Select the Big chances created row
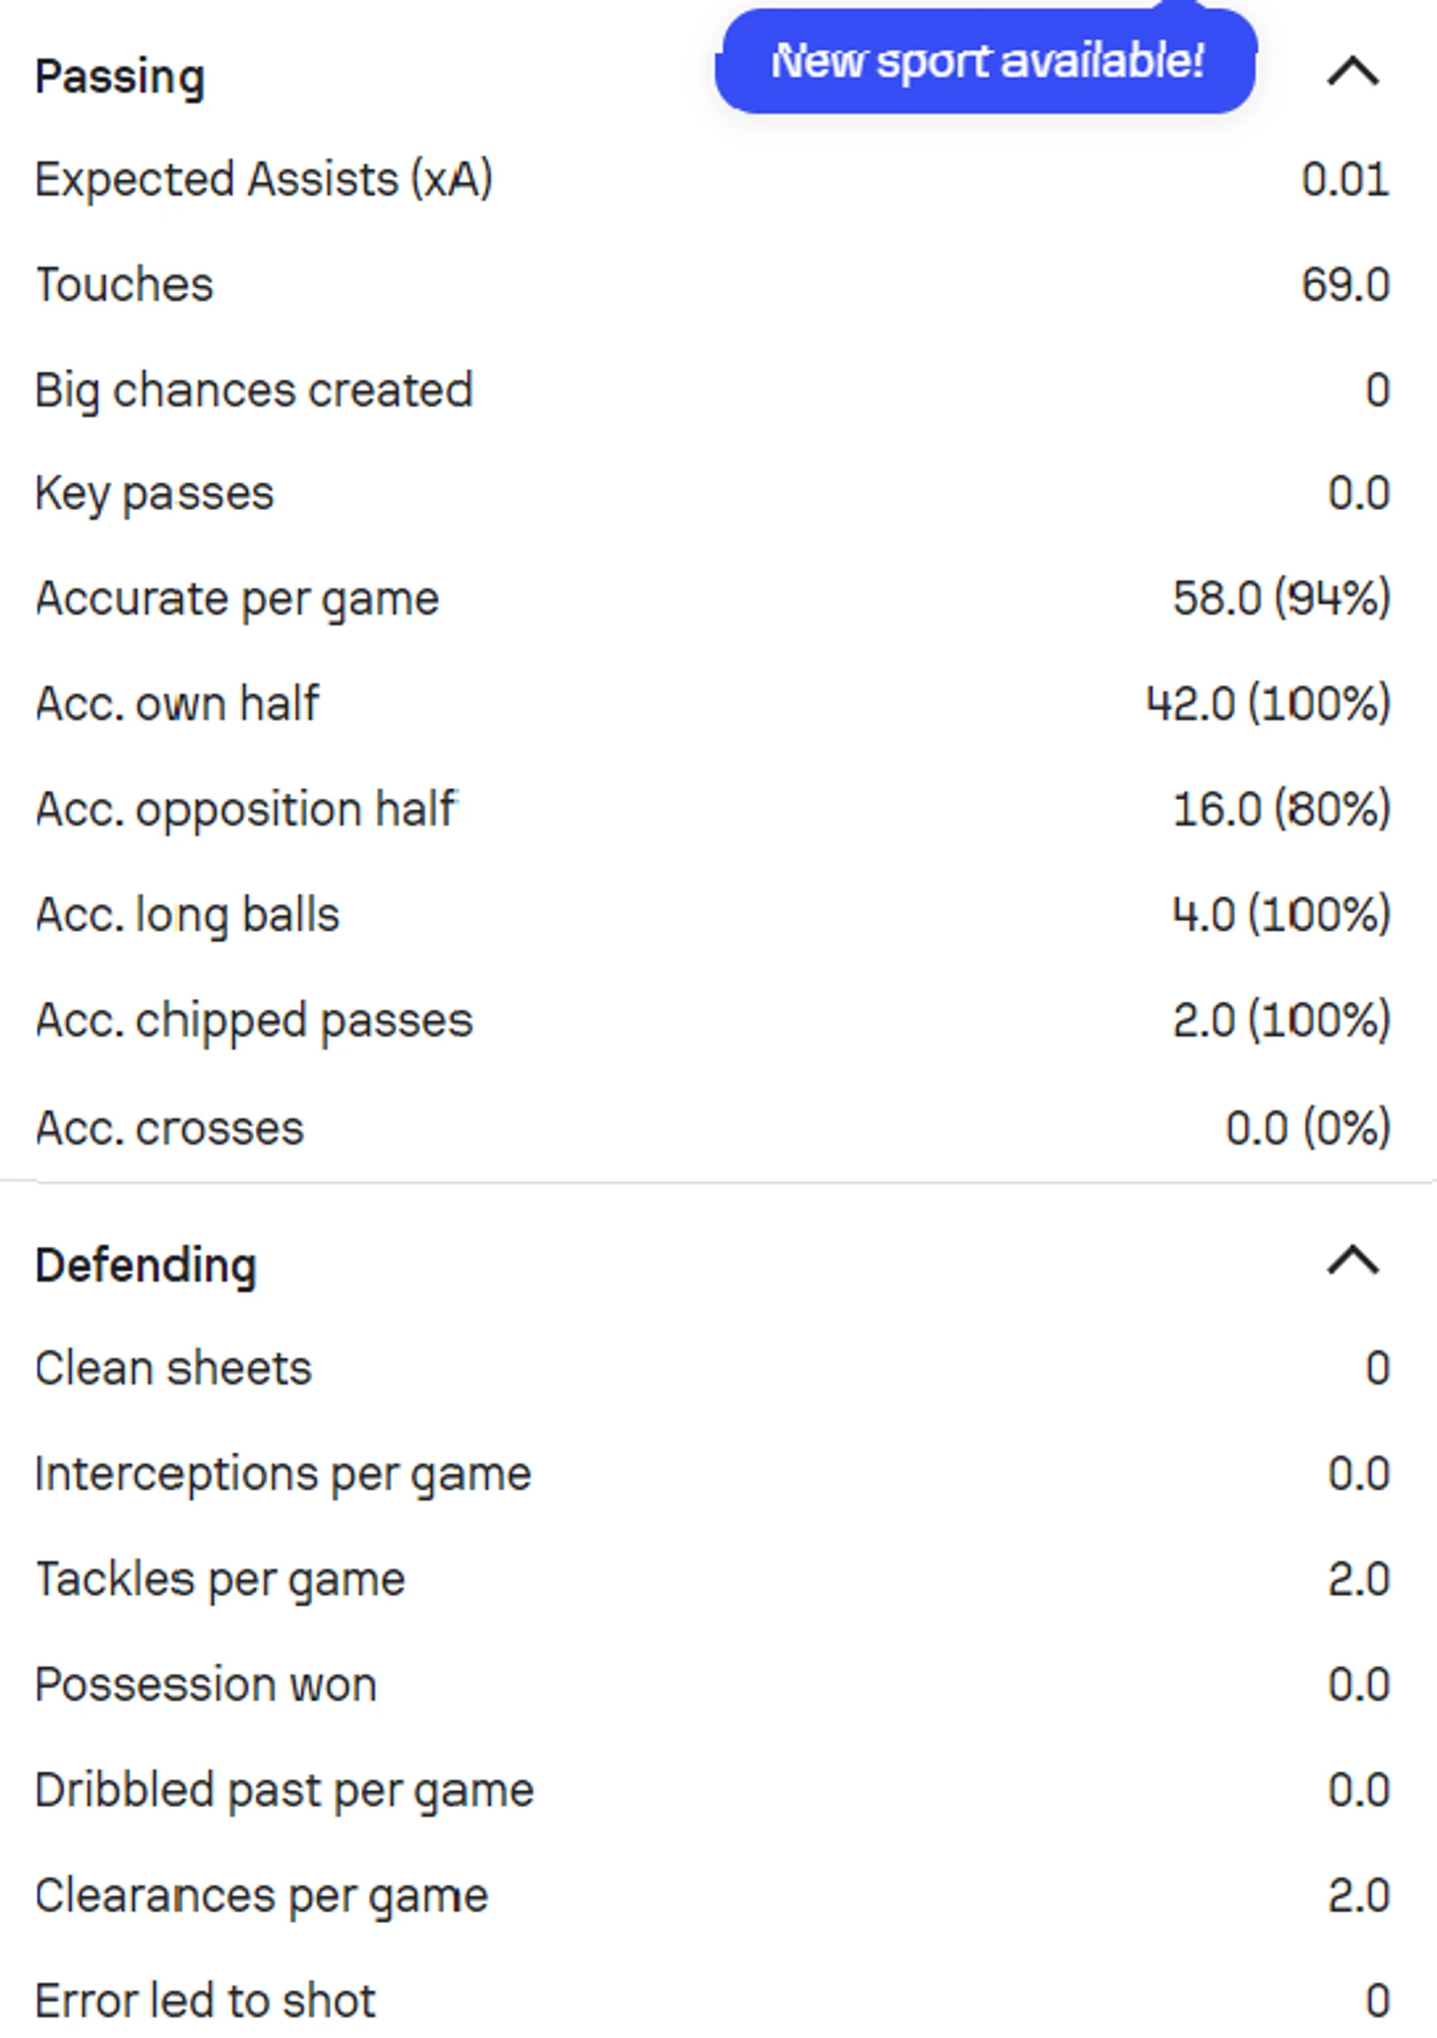 click(254, 391)
